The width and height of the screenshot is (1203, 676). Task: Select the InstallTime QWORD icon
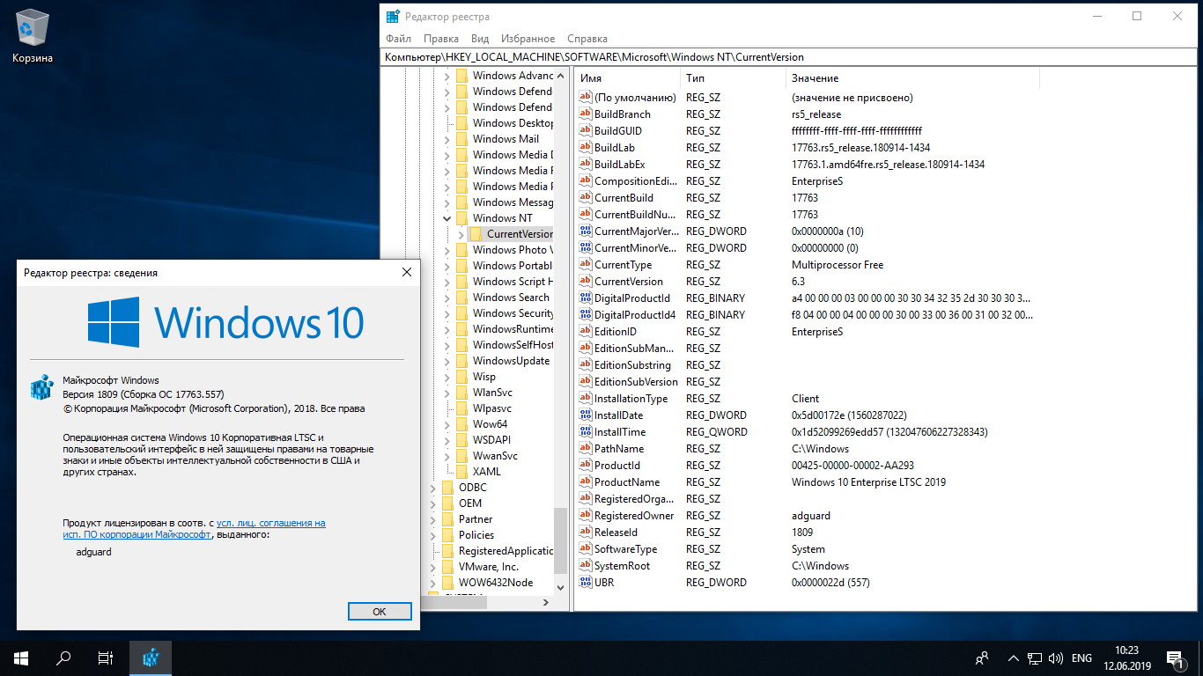coord(586,432)
